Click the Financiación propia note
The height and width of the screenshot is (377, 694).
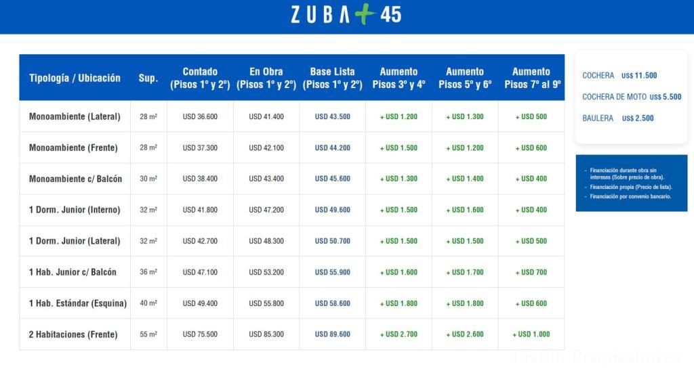(631, 187)
